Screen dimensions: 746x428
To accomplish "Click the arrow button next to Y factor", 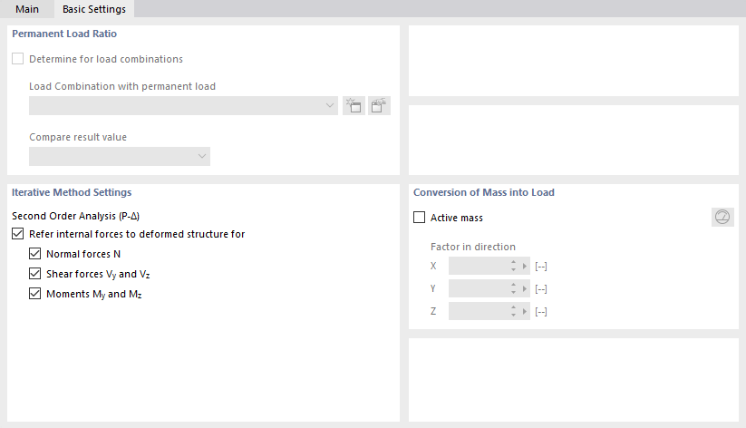I will tap(524, 288).
